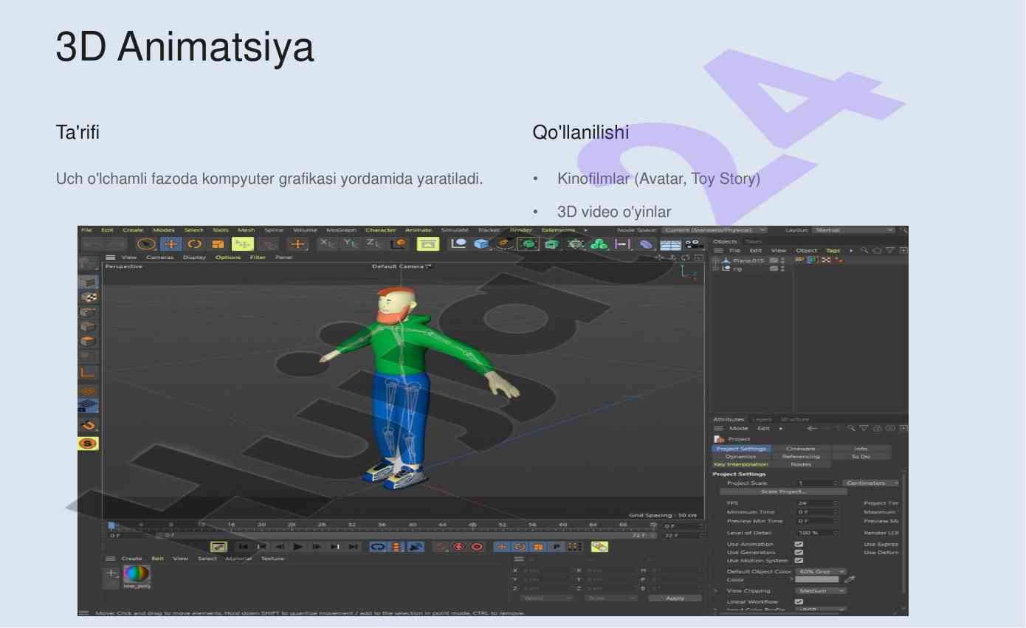Image resolution: width=1026 pixels, height=628 pixels.
Task: Toggle visibility dots of Plane.015 object
Action: coord(782,260)
